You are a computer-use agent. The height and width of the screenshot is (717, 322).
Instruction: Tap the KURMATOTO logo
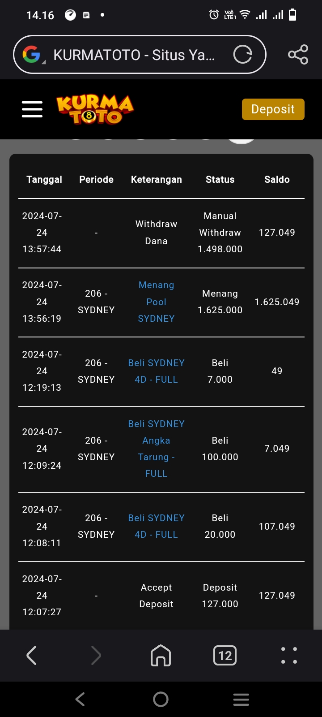[95, 109]
